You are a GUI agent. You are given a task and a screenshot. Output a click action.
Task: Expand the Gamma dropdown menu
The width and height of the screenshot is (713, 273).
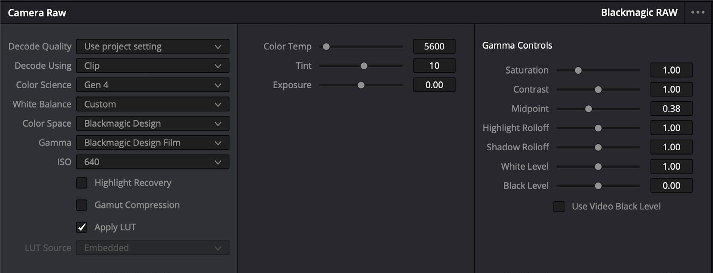153,143
